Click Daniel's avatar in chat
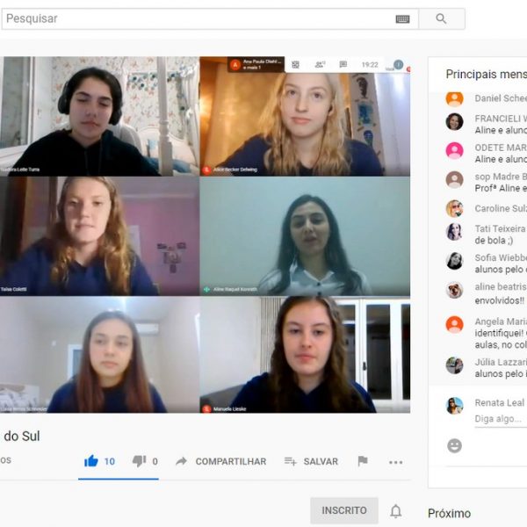 point(454,98)
